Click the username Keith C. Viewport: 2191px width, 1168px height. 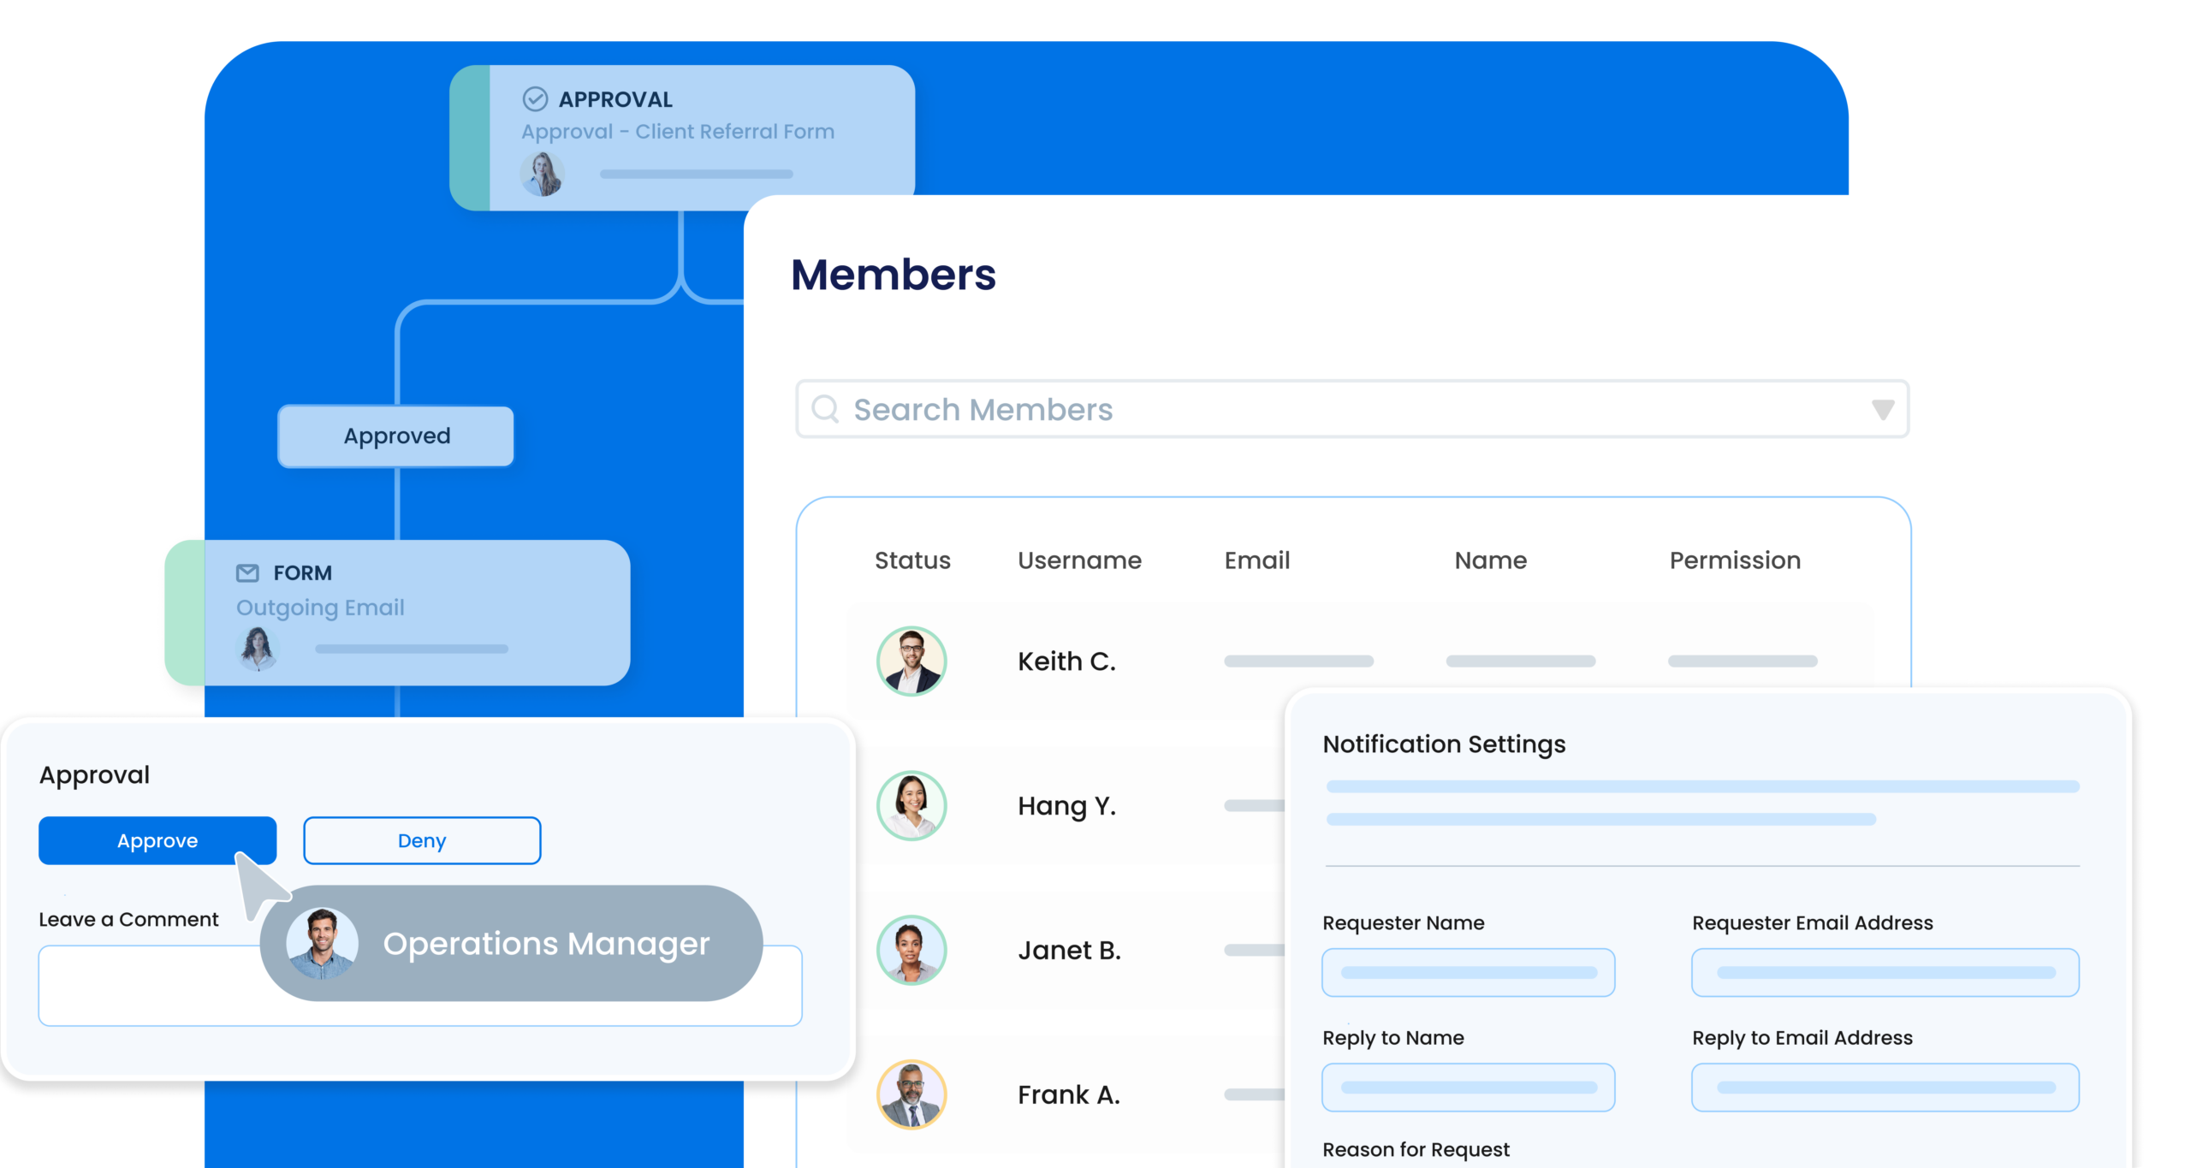[x=1066, y=661]
